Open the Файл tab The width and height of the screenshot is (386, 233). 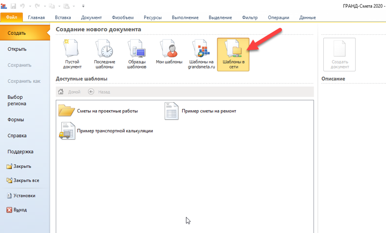pyautogui.click(x=12, y=17)
